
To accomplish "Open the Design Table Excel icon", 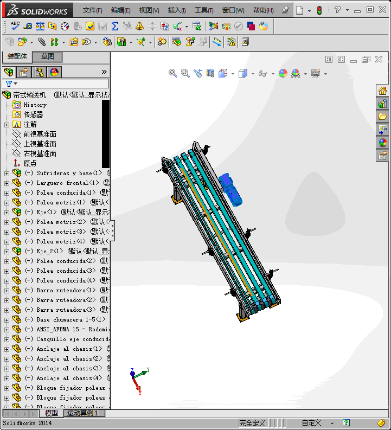I will (197, 27).
